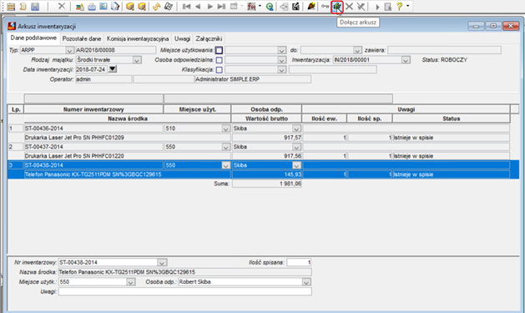Toggle the Osoba odpowiedzialna checkbox

point(219,60)
